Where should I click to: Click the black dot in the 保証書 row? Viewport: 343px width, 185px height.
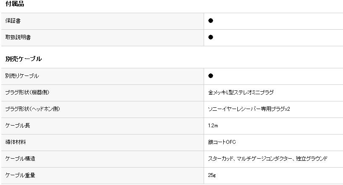tap(210, 21)
